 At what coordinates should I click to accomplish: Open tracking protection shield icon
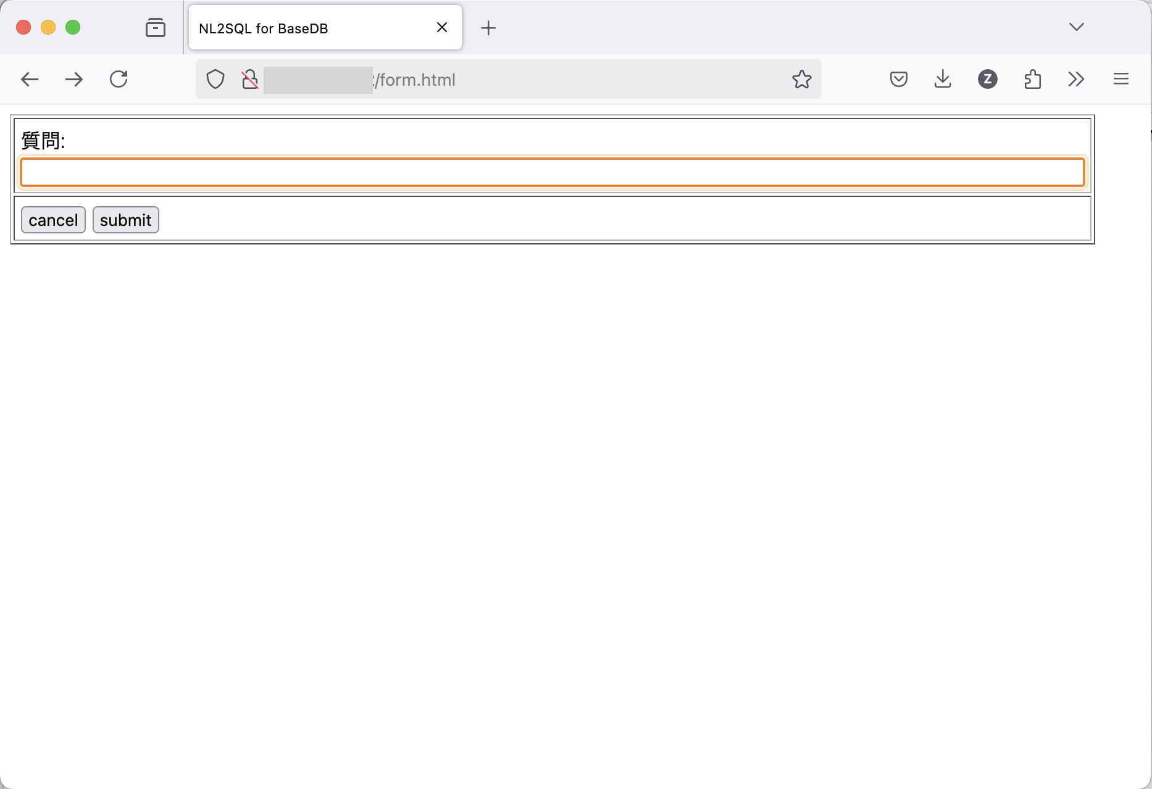(215, 79)
